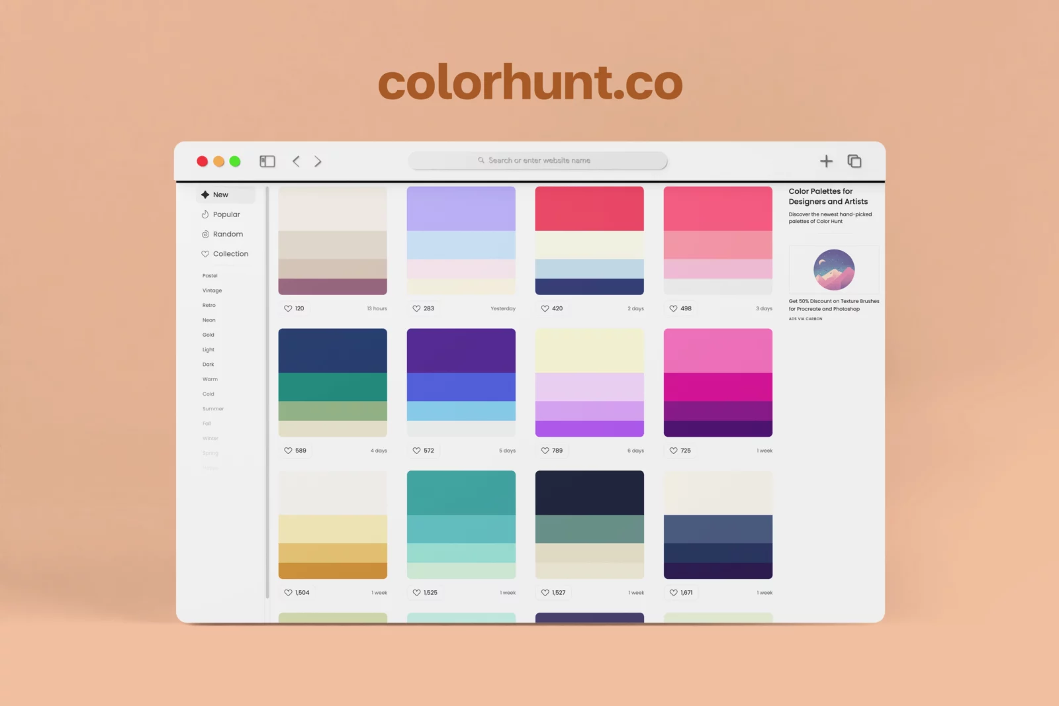Like the palette with 498 likes

point(680,308)
